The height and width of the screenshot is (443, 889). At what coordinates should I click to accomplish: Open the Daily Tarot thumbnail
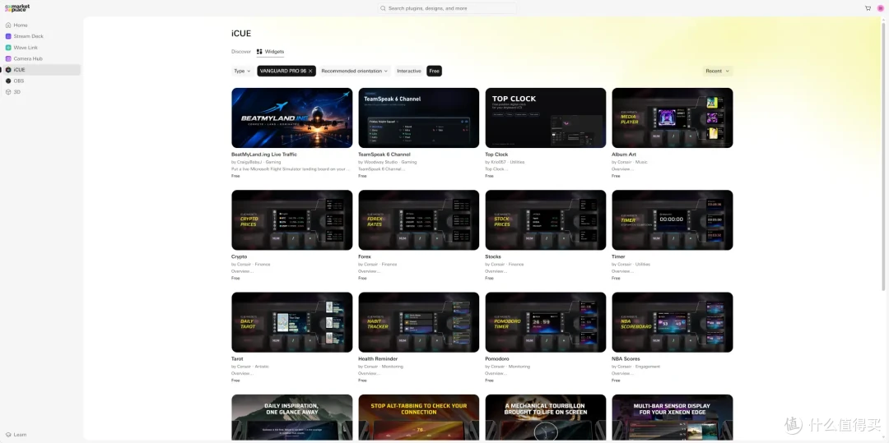[x=292, y=322]
